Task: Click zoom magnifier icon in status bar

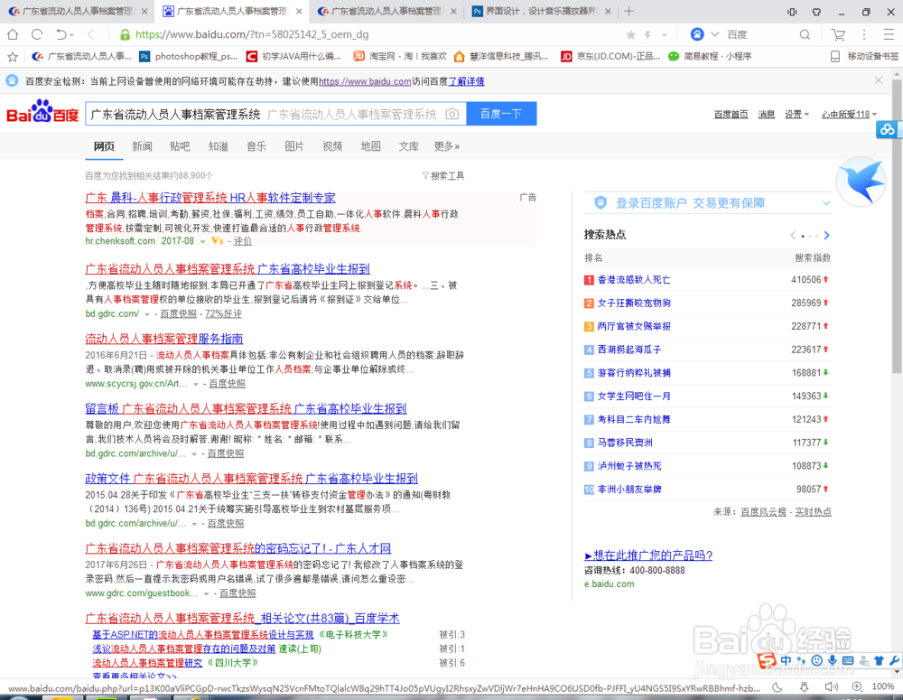Action: pos(858,686)
